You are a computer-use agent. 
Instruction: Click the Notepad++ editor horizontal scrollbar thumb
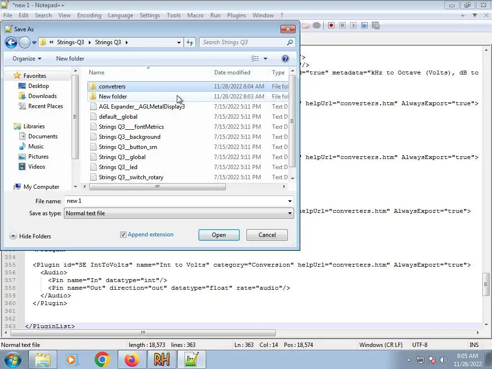tap(143, 332)
